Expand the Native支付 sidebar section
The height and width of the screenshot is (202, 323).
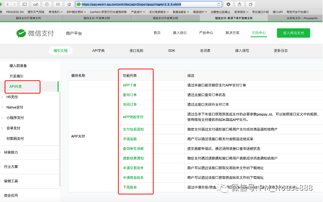click(x=15, y=107)
